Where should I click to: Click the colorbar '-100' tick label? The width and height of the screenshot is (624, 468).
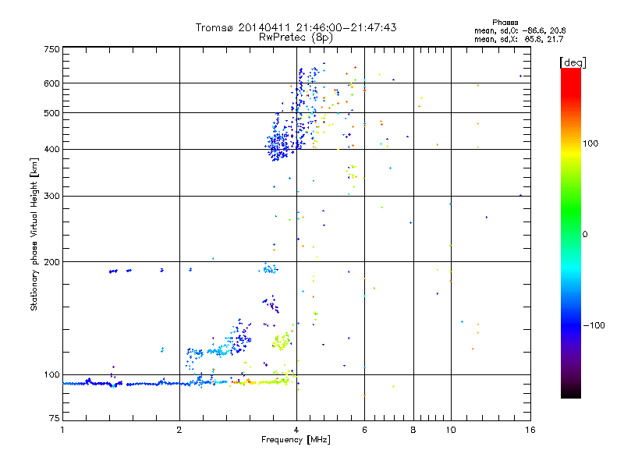(x=594, y=325)
